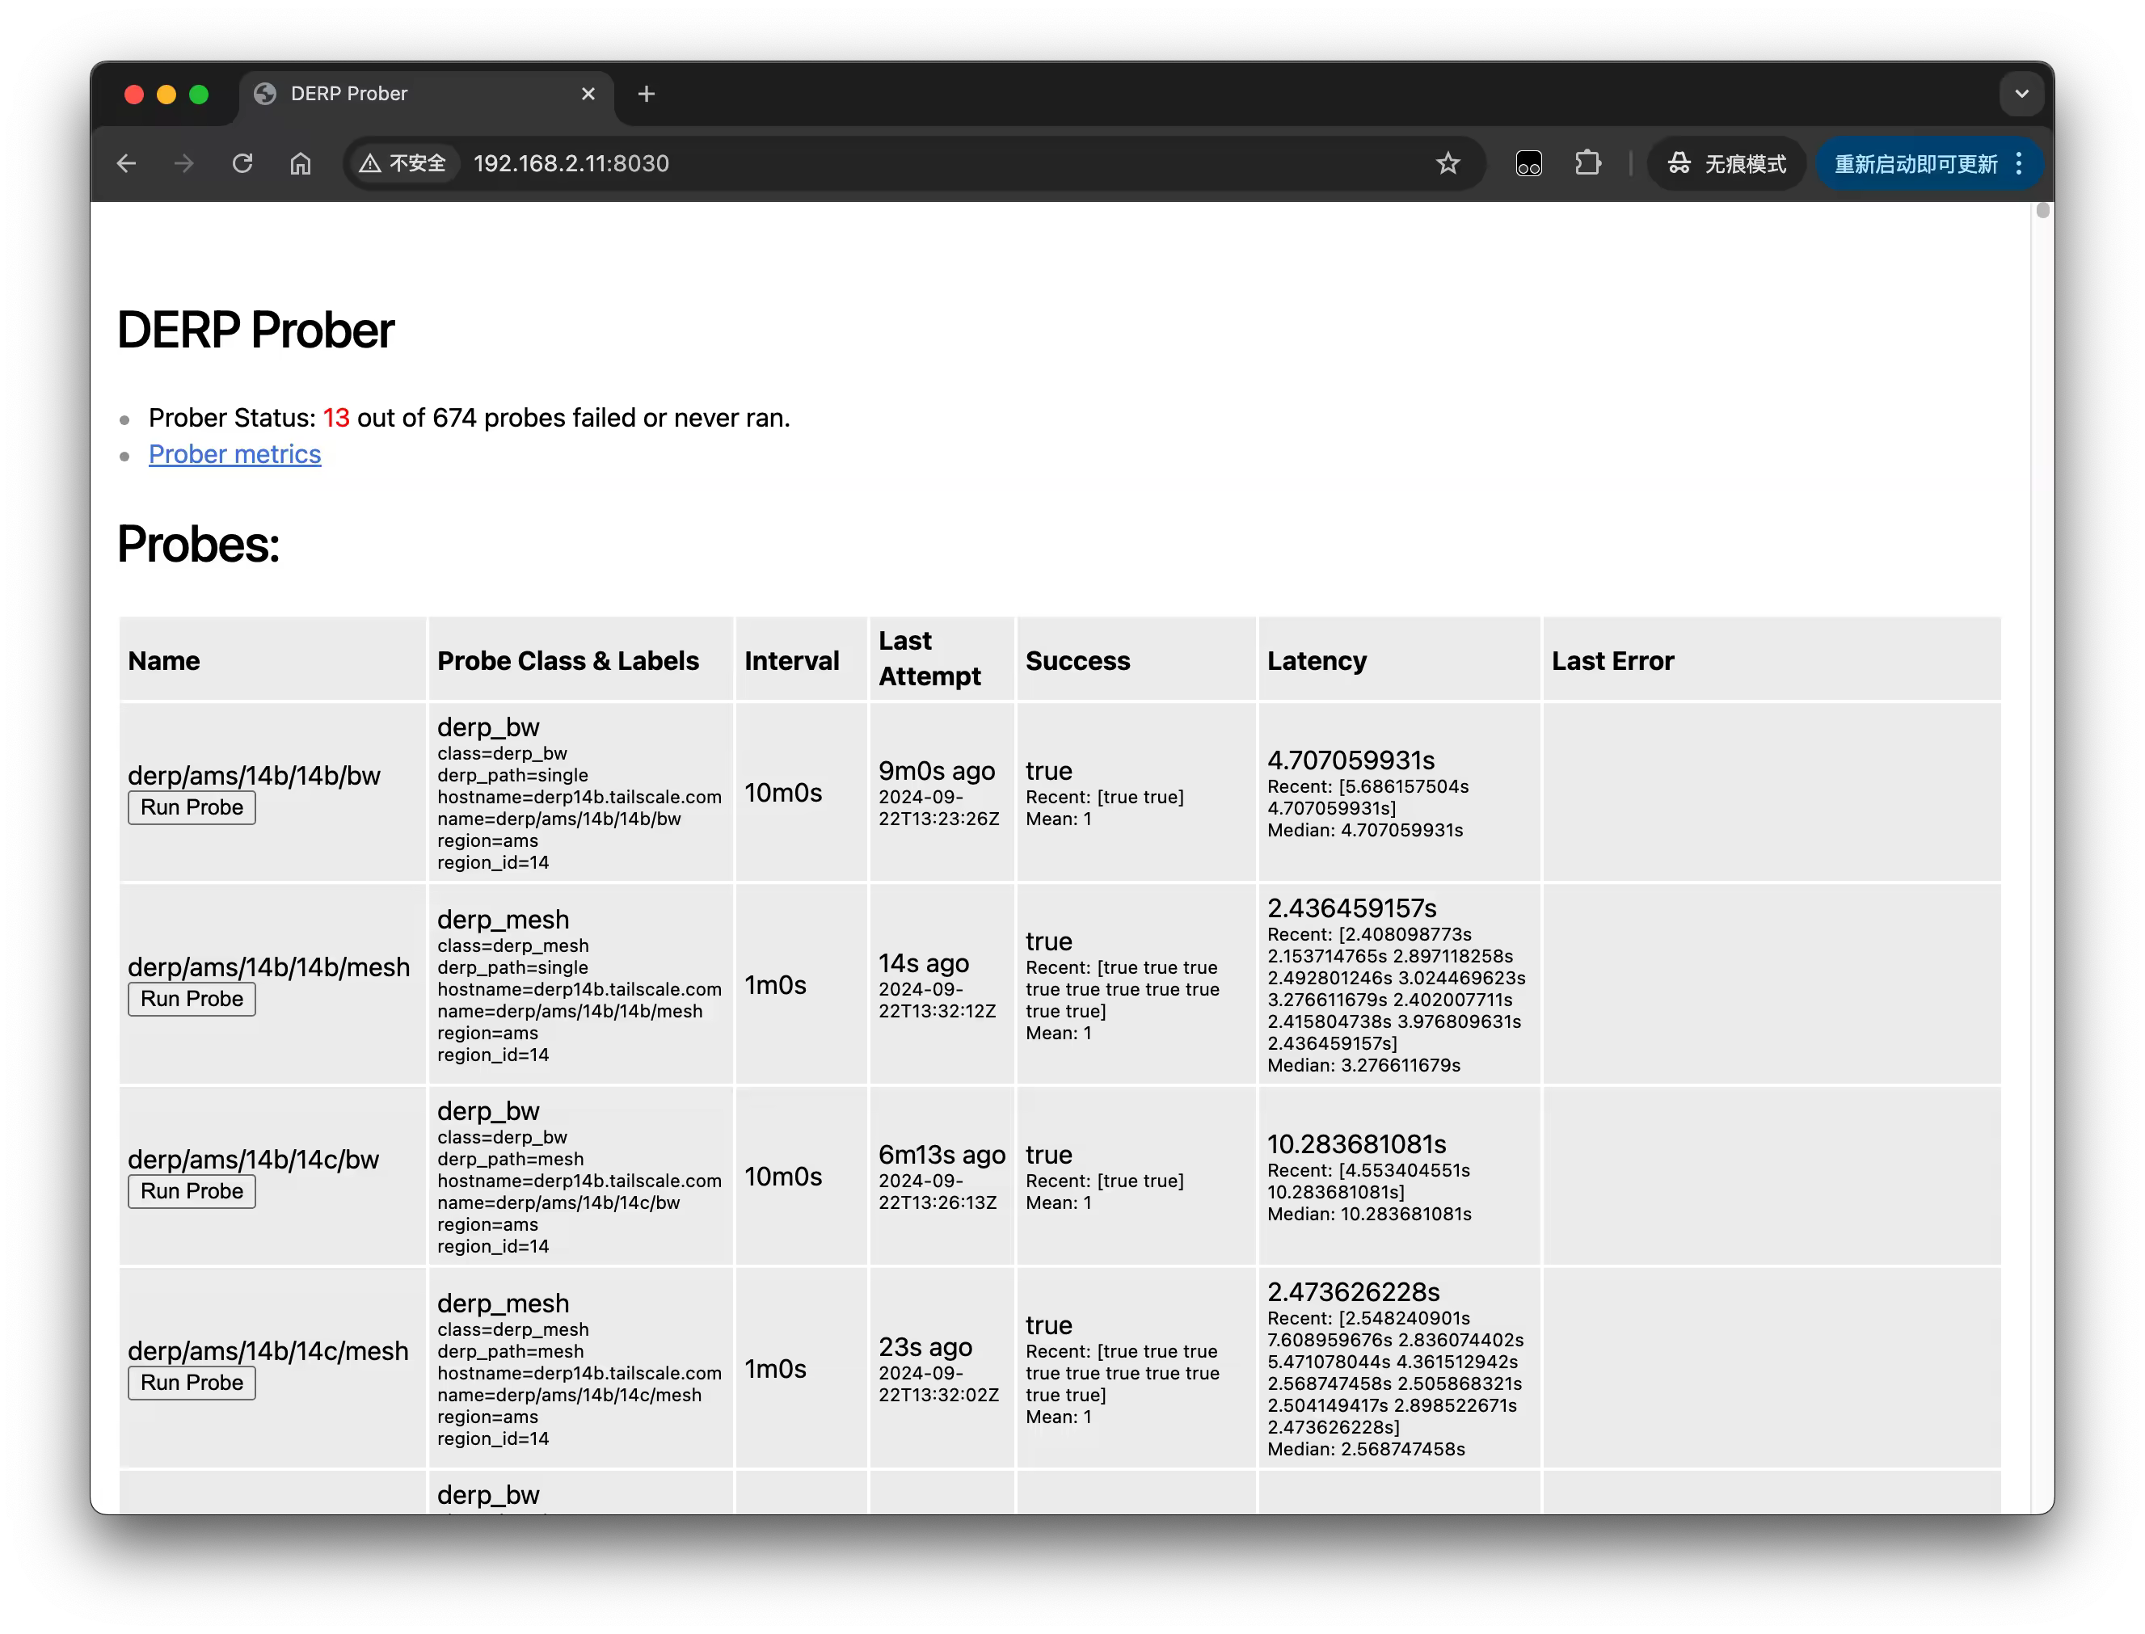2145x1634 pixels.
Task: Expand the tab search dropdown arrow
Action: [x=2021, y=94]
